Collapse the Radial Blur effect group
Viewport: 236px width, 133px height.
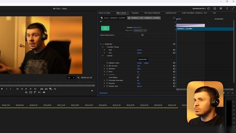(x=101, y=44)
